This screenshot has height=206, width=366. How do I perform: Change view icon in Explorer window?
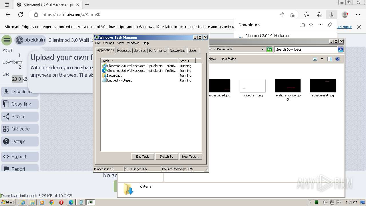[x=315, y=59]
